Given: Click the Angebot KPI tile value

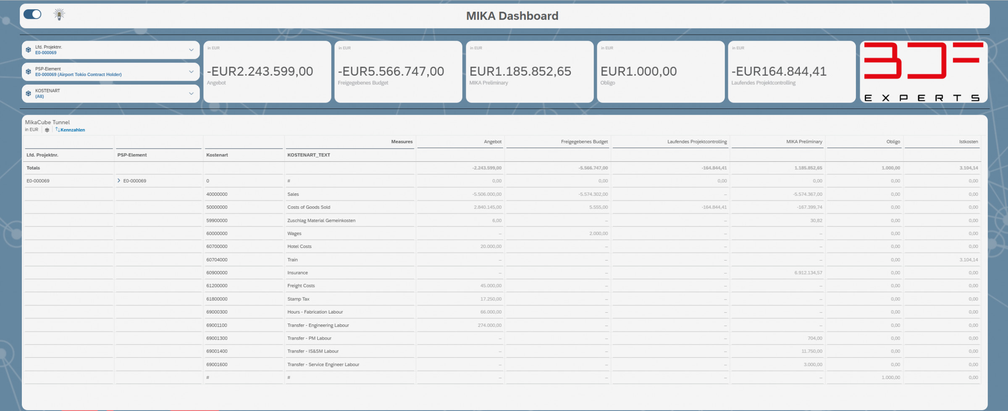Looking at the screenshot, I should [x=260, y=71].
